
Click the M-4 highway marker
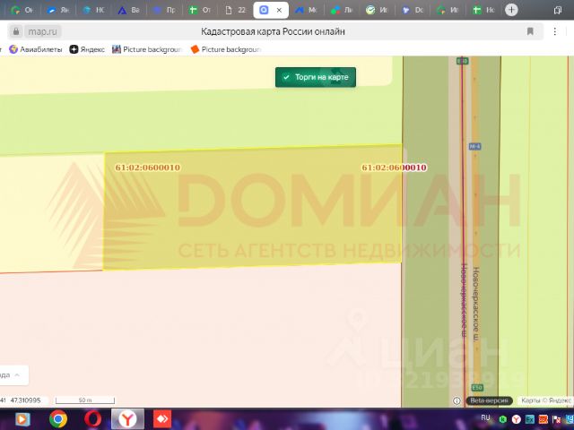tap(474, 147)
